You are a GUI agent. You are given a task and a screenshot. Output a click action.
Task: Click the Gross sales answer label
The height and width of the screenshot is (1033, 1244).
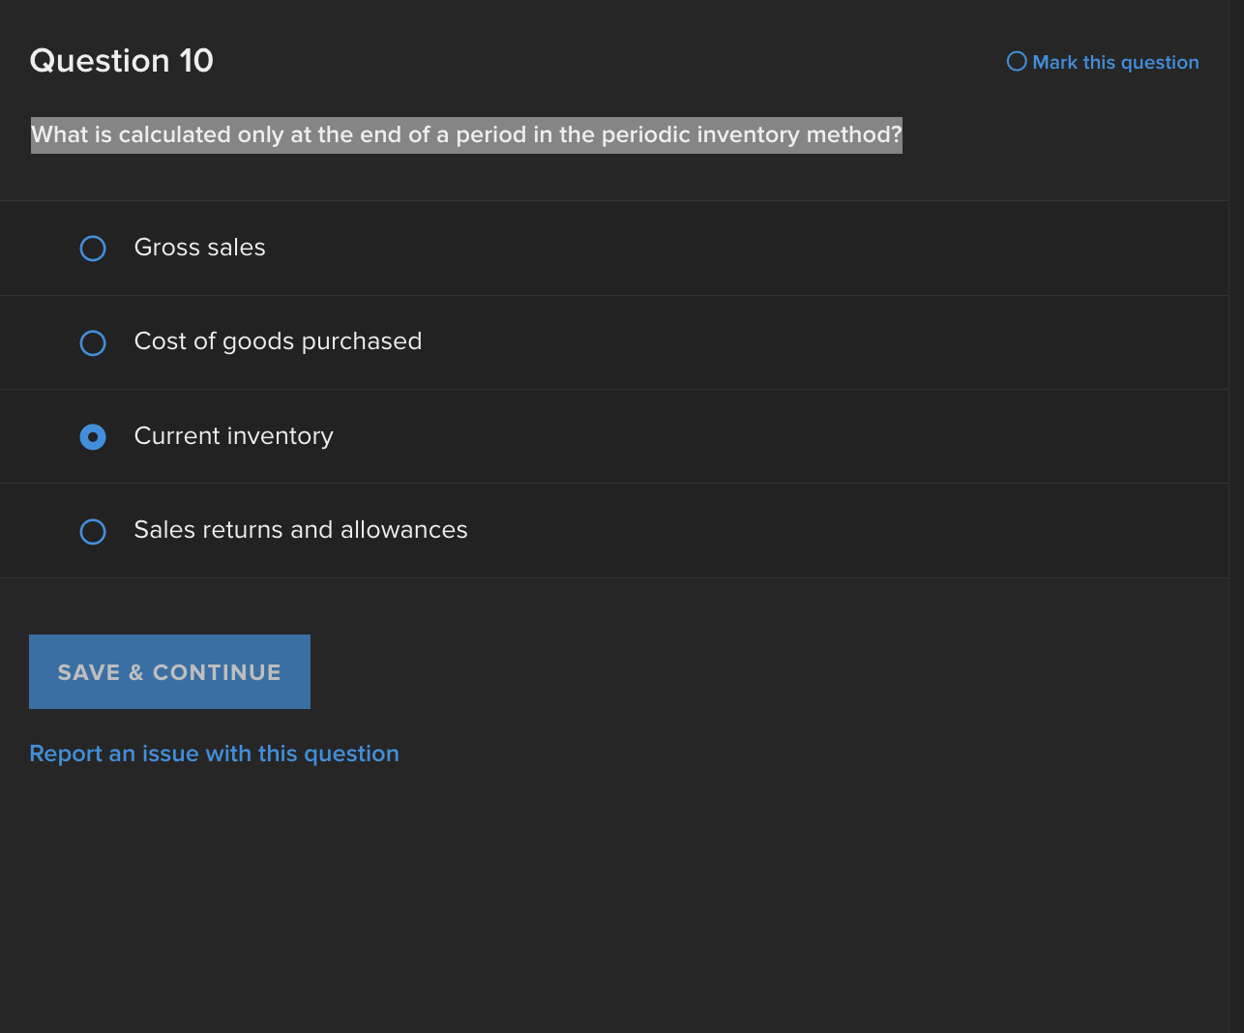[199, 248]
